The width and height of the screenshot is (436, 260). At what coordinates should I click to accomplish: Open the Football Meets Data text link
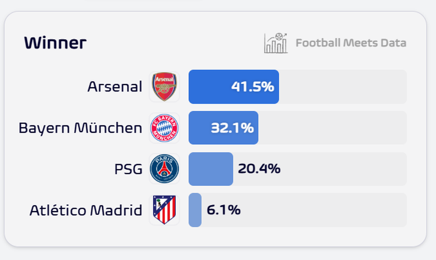(351, 43)
